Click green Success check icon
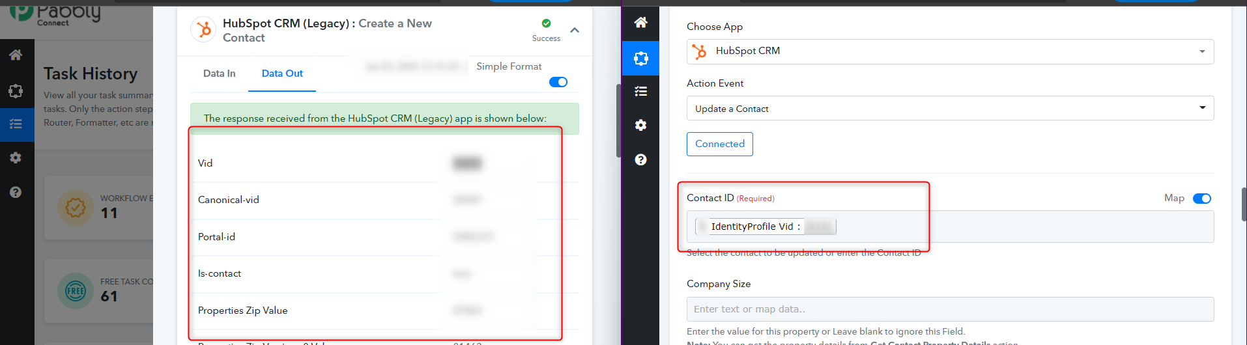The image size is (1247, 345). tap(546, 23)
